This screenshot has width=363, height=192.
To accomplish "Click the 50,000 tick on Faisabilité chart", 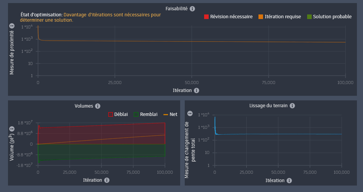I will [x=192, y=83].
